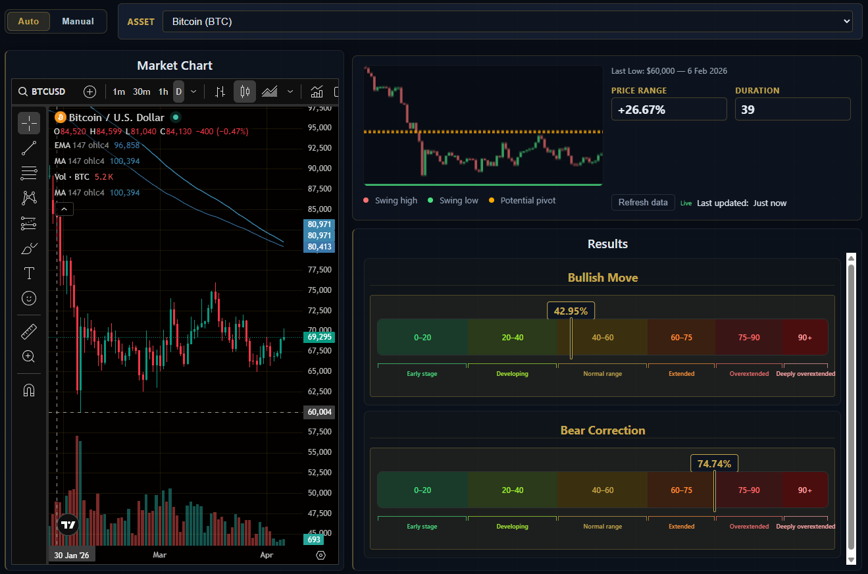Click the Bullish Move 42.95% gauge marker
This screenshot has height=574, width=868.
(571, 311)
